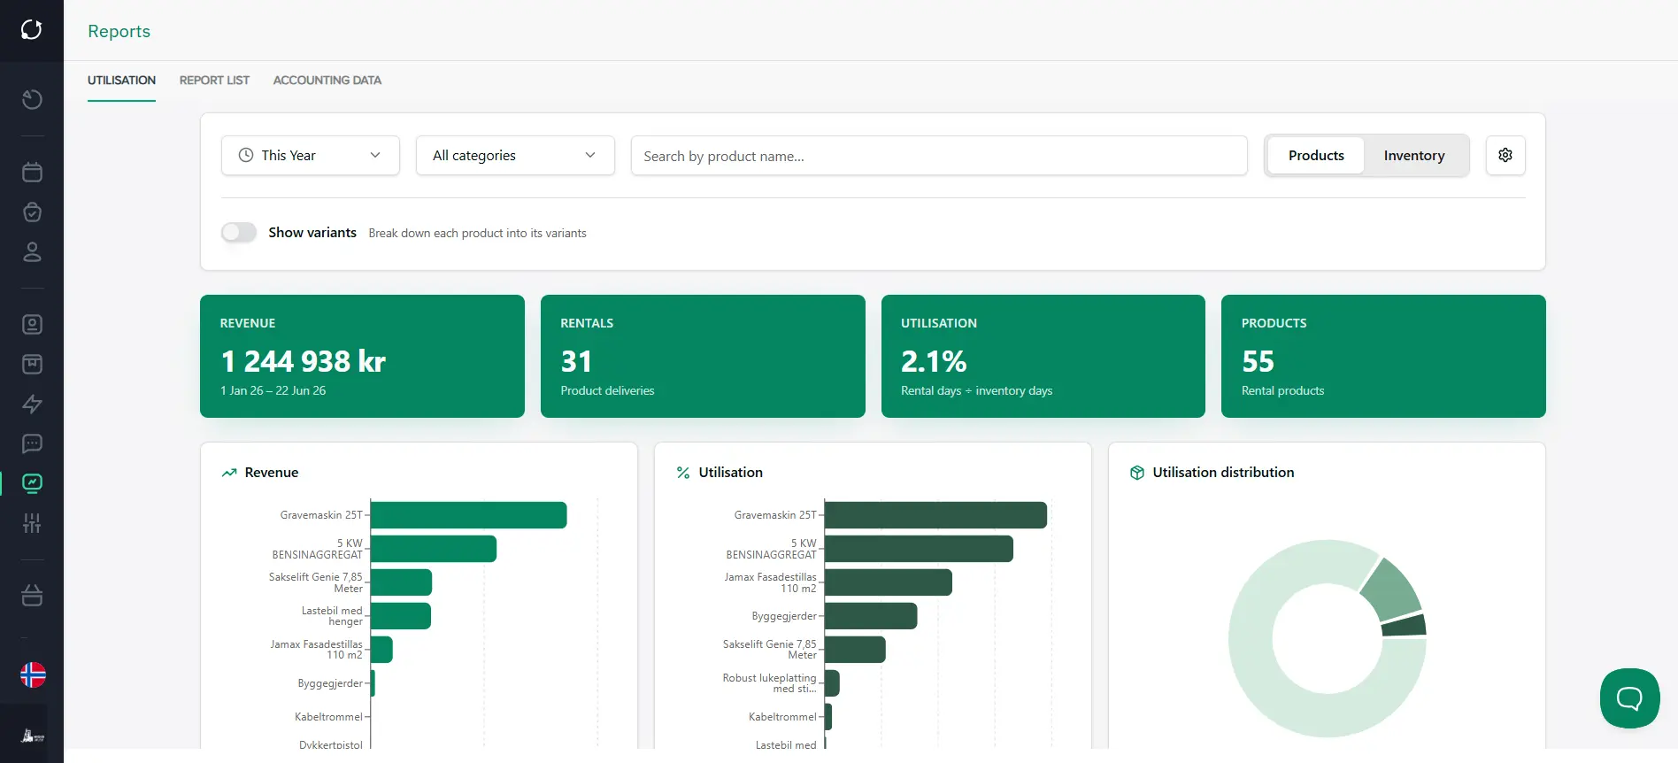Click the trend icon beside Revenue heading
Viewport: 1678px width, 763px height.
coord(229,473)
